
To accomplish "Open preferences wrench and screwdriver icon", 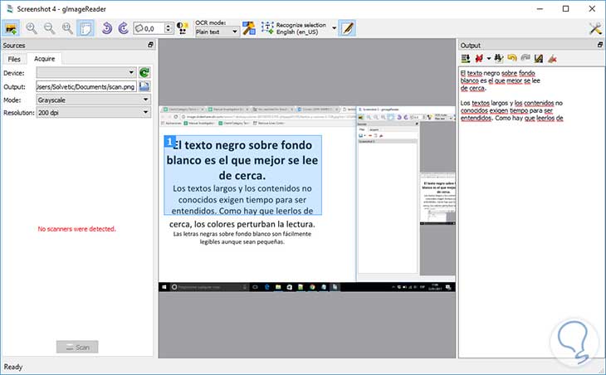I will click(595, 28).
